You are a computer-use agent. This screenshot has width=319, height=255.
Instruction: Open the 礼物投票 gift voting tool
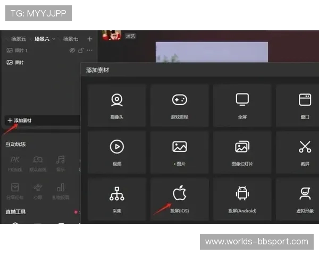click(61, 191)
